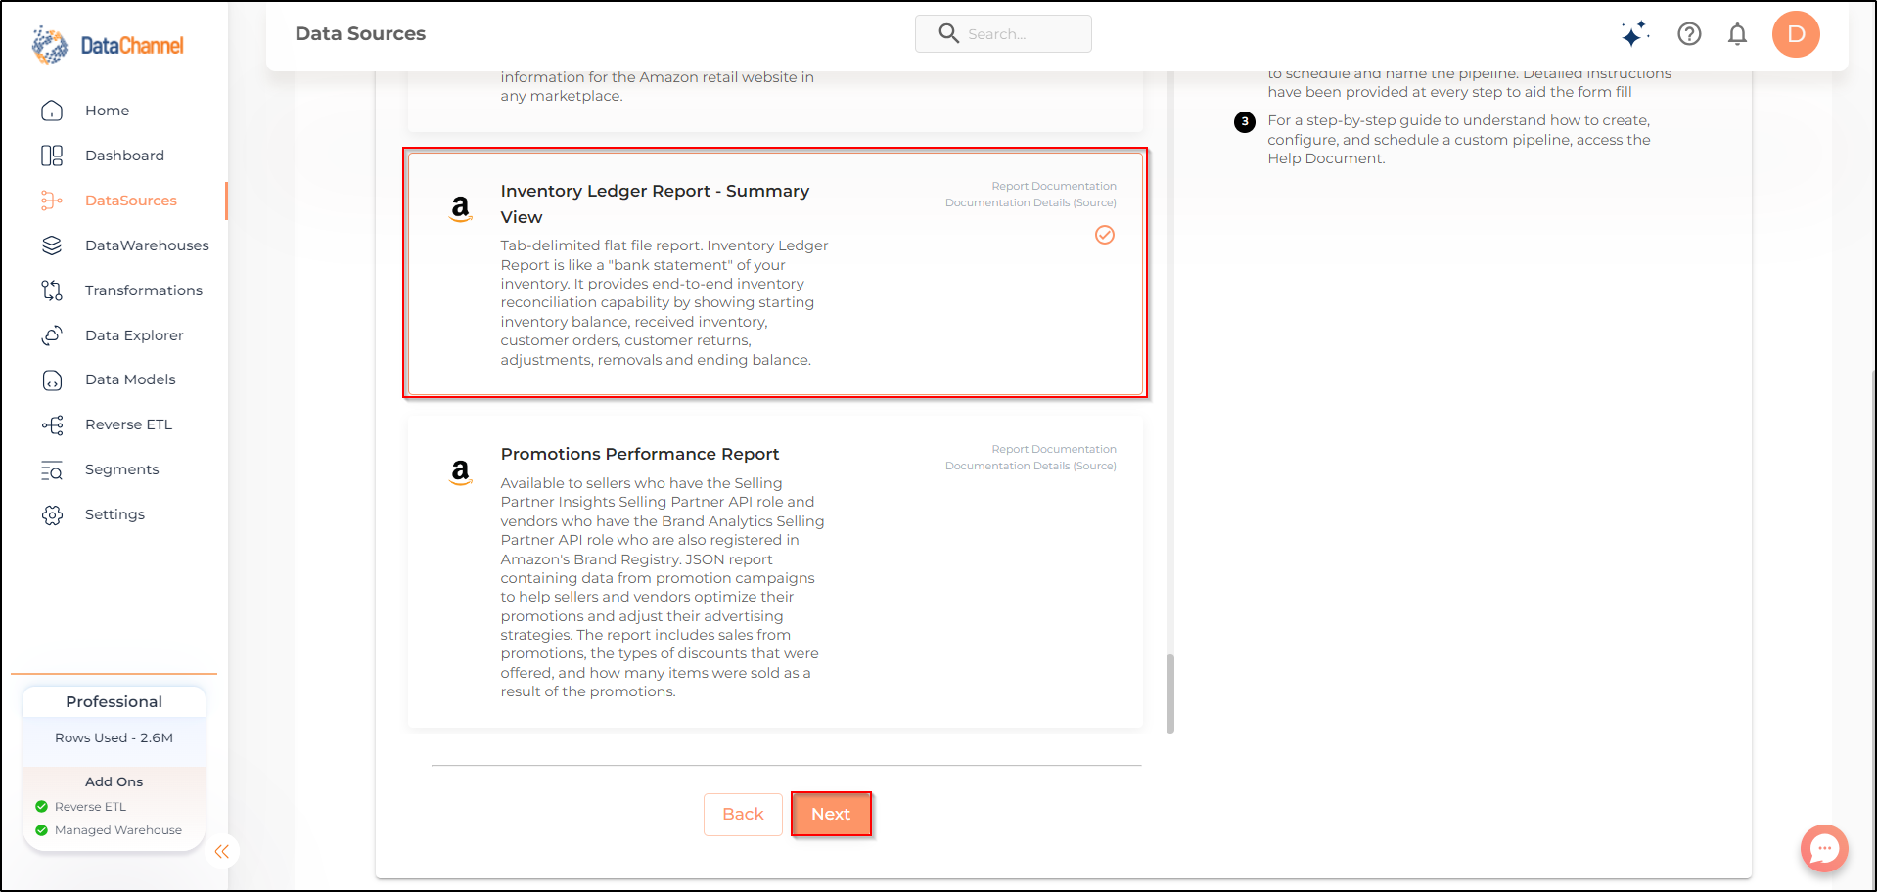Click the Reverse ETL sidebar icon
1877x892 pixels.
[52, 424]
